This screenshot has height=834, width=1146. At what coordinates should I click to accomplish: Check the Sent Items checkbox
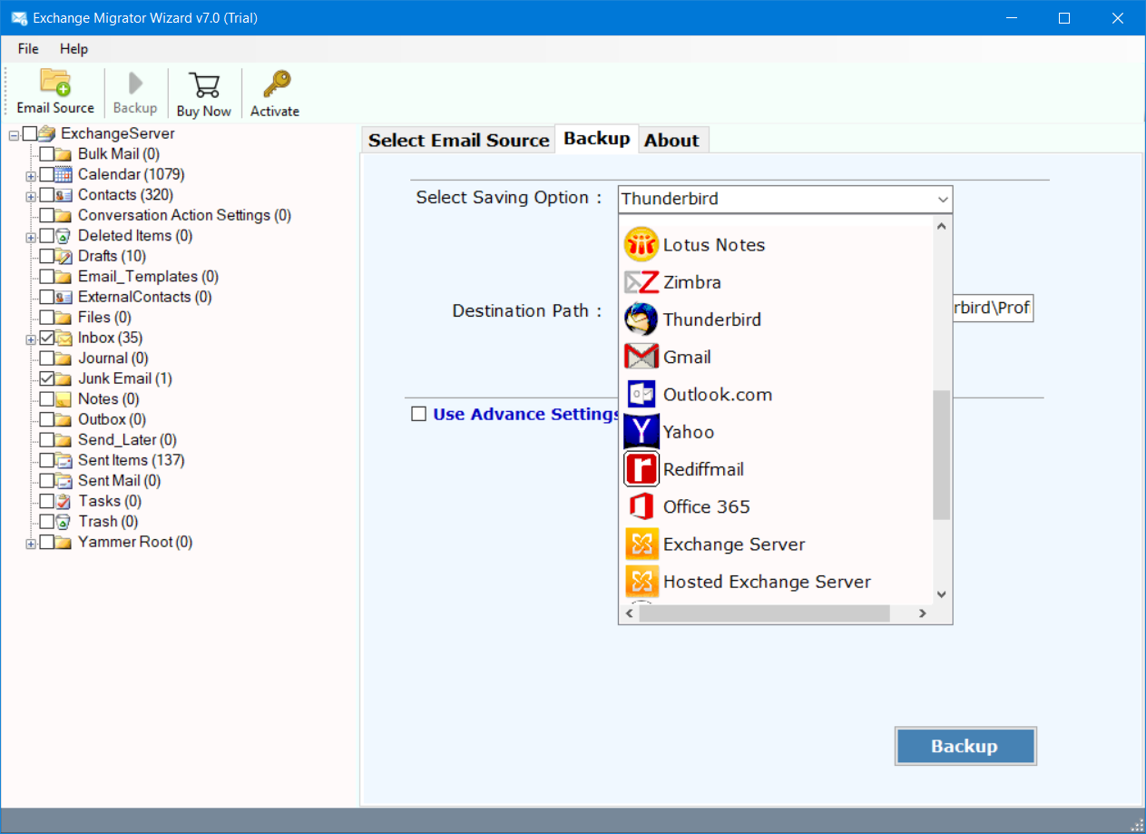click(x=46, y=460)
